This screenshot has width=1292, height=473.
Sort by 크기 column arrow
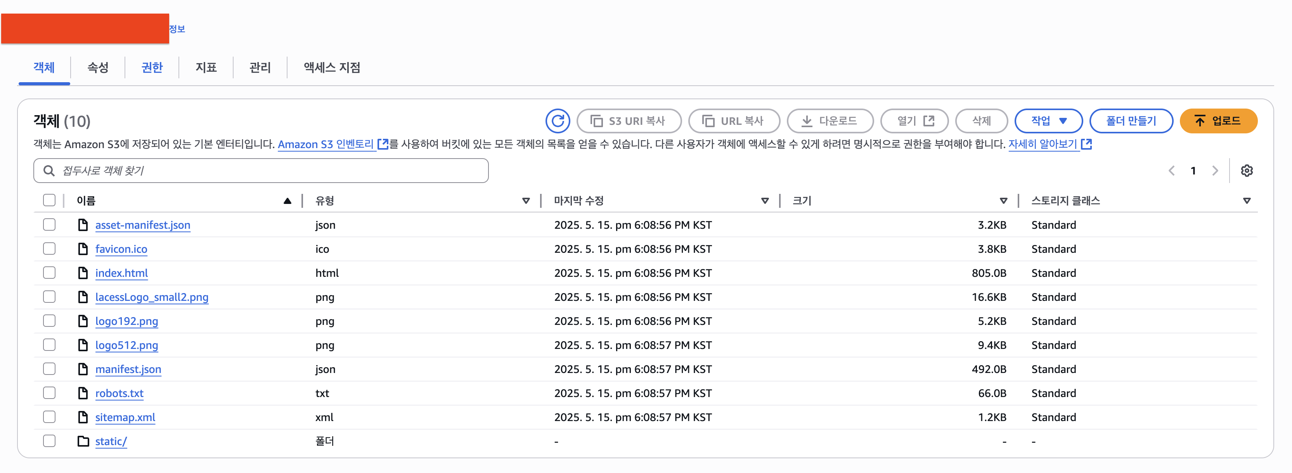pyautogui.click(x=1003, y=201)
